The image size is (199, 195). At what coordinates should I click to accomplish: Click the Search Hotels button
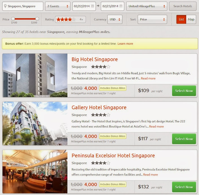183,6
